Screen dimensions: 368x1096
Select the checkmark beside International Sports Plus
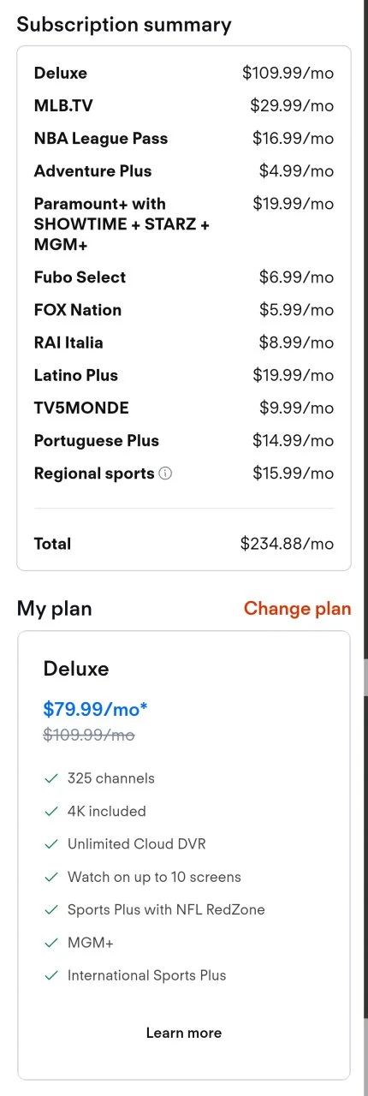tap(51, 975)
